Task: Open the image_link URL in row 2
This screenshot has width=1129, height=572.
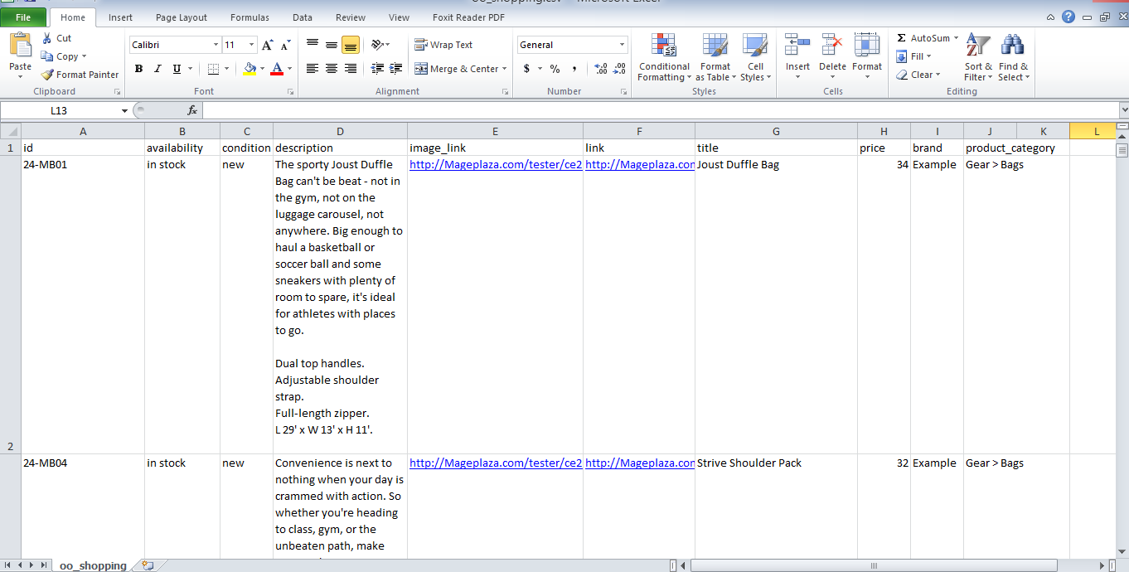Action: coord(496,164)
